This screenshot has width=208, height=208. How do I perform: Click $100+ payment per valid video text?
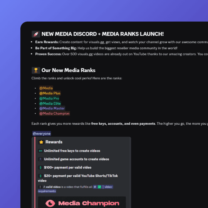pos(68,168)
